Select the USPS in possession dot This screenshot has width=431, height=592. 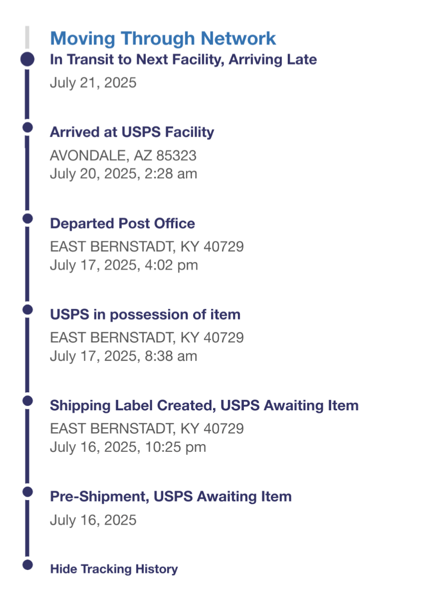(27, 309)
